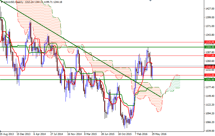
Task: Select the red 1277.00 price level tag
Action: (209, 56)
